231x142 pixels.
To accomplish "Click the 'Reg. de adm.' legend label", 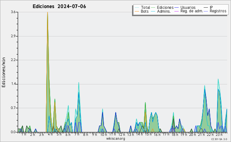I will [192, 11].
